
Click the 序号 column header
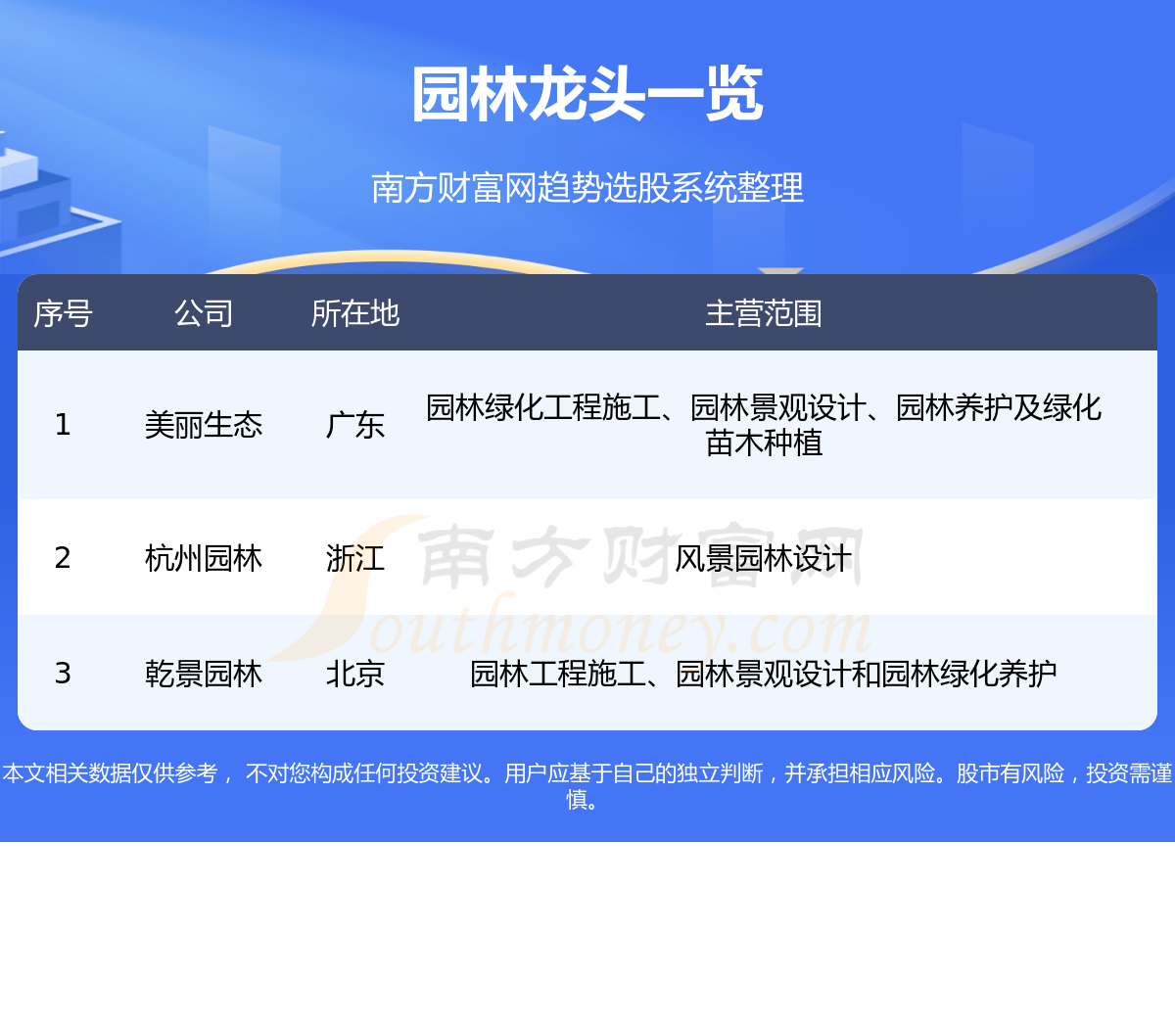(63, 313)
